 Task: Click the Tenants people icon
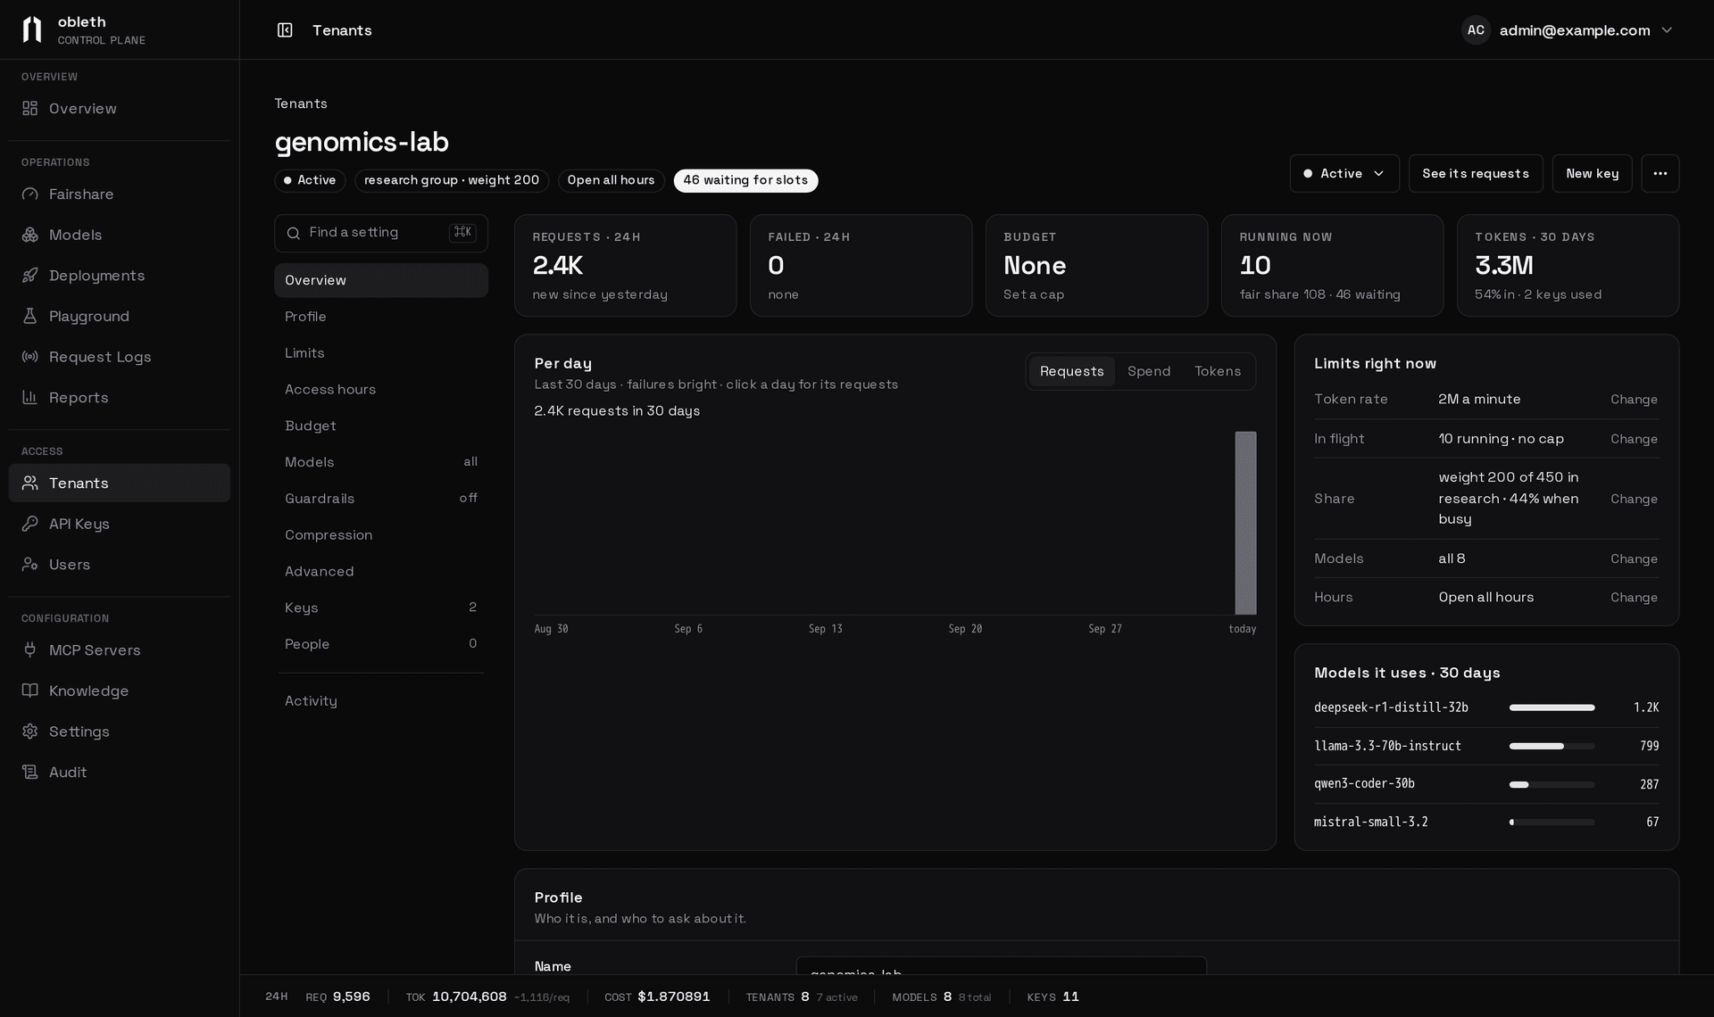coord(30,483)
